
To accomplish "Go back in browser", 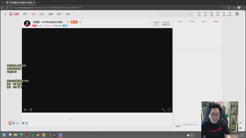I will pos(2,7).
